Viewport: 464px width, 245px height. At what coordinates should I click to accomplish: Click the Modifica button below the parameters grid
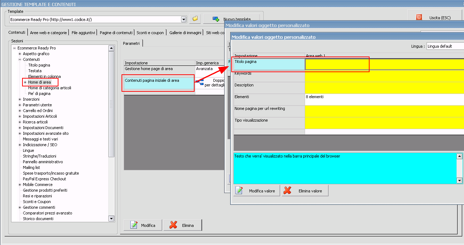(x=143, y=225)
